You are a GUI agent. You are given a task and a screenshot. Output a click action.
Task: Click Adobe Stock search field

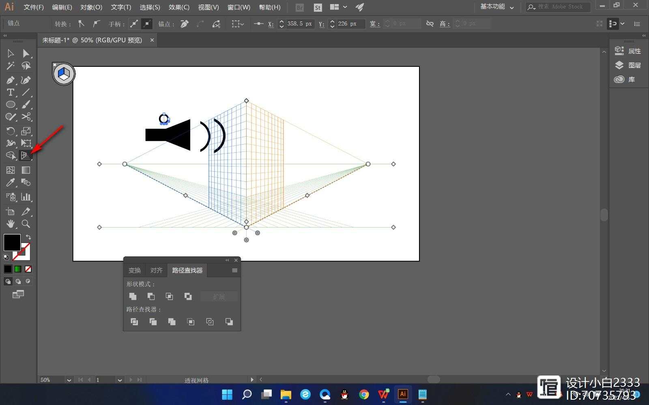pyautogui.click(x=559, y=7)
